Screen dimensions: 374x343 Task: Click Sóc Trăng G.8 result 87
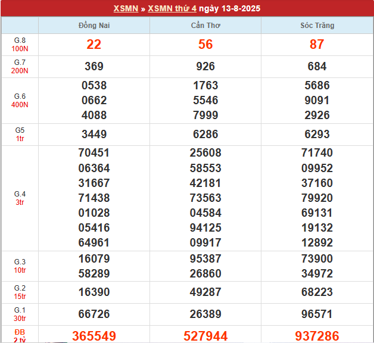pyautogui.click(x=317, y=45)
